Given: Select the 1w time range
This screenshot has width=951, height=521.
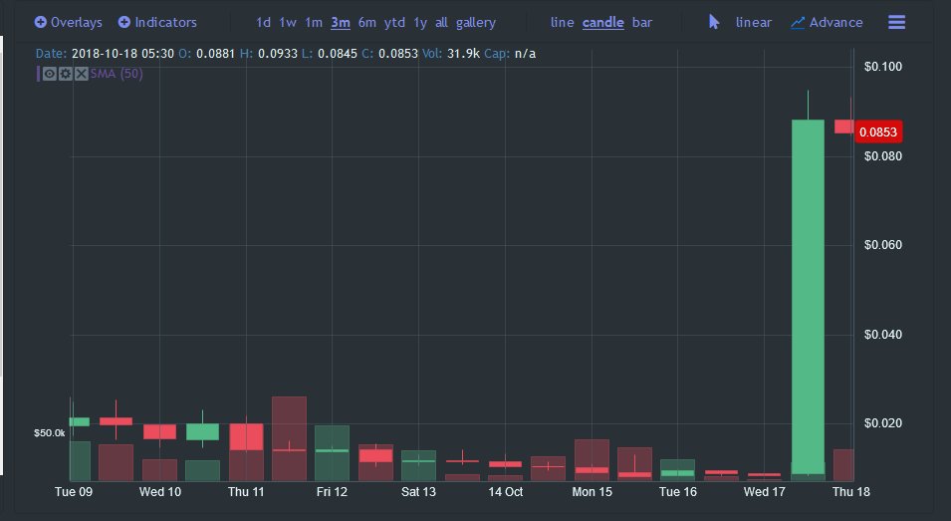Looking at the screenshot, I should [x=288, y=23].
